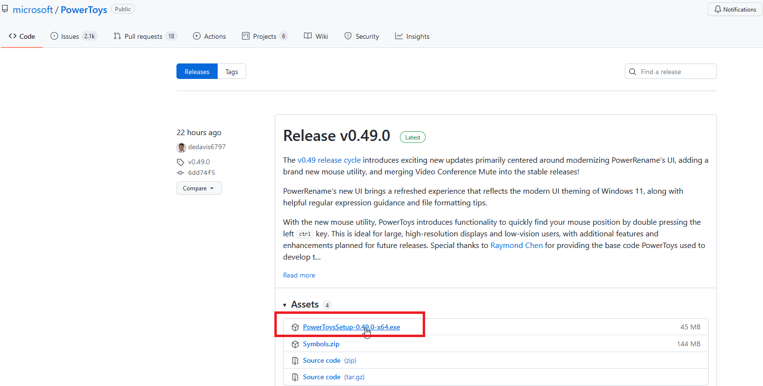Click the dedavis6797 avatar image
This screenshot has width=763, height=386.
(181, 147)
